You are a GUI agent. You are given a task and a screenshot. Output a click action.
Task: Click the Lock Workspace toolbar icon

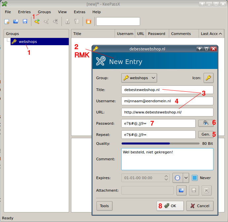click(x=88, y=21)
